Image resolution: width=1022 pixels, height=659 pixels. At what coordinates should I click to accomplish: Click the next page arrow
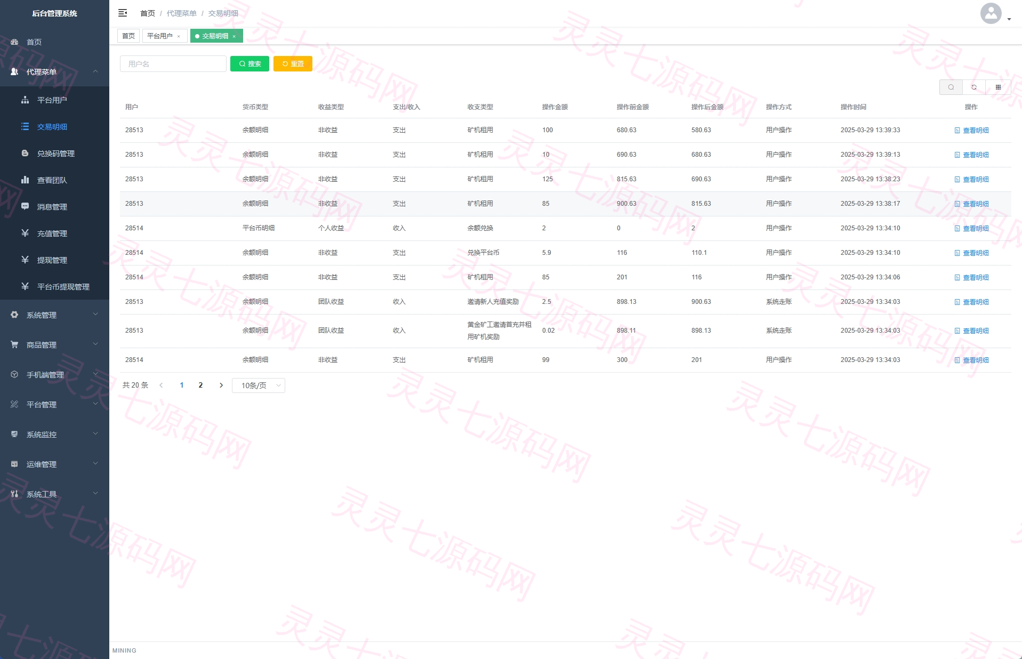(x=221, y=385)
